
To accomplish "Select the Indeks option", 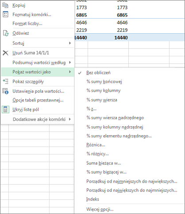I will pyautogui.click(x=92, y=199).
